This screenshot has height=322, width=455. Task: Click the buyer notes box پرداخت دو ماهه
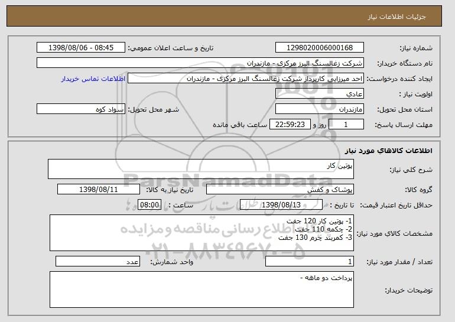click(x=201, y=290)
